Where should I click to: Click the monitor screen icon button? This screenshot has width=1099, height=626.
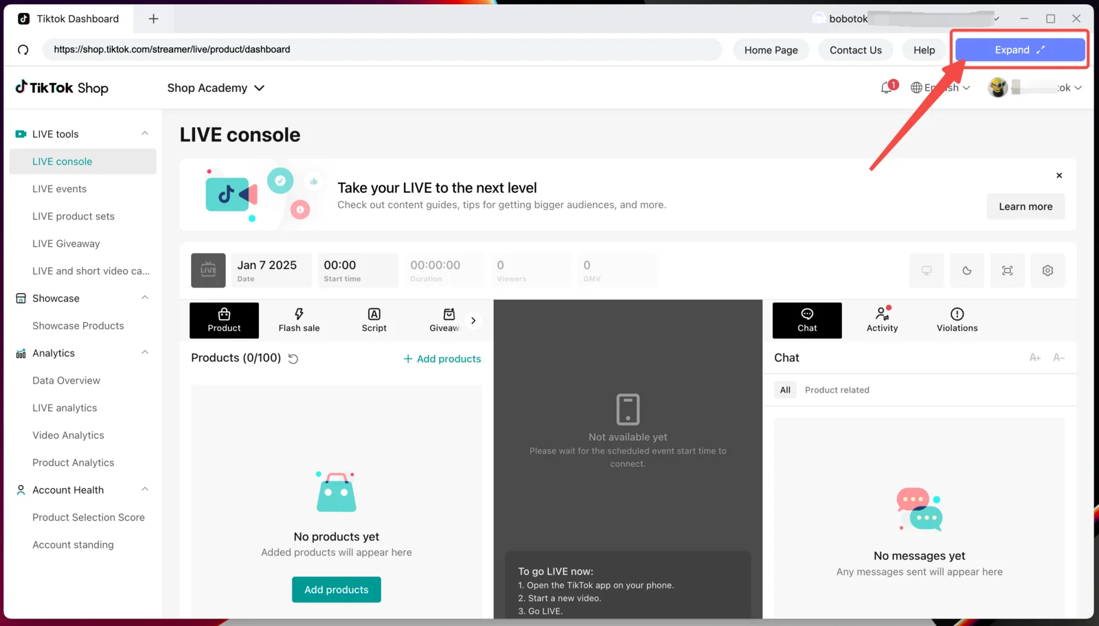click(x=927, y=270)
